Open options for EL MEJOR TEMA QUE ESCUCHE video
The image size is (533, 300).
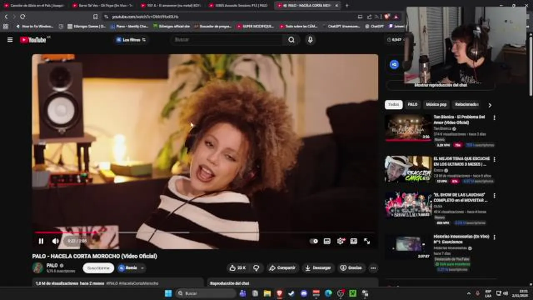pos(494,160)
